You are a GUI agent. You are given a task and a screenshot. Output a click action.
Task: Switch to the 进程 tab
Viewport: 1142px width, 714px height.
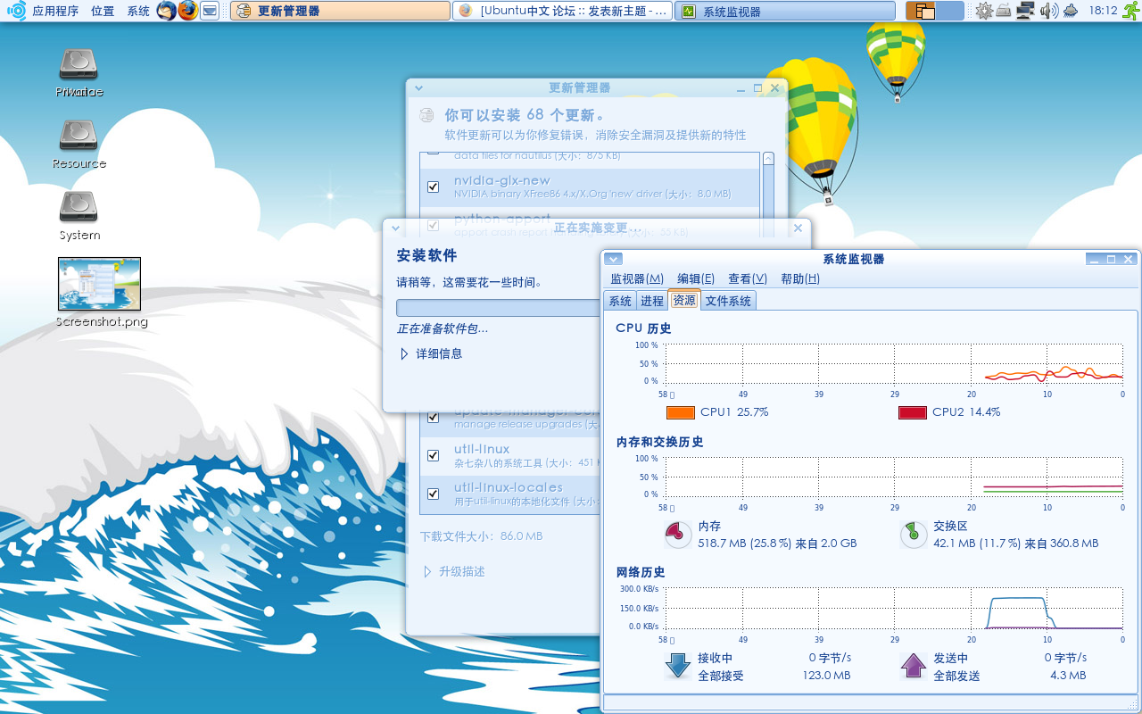(652, 302)
